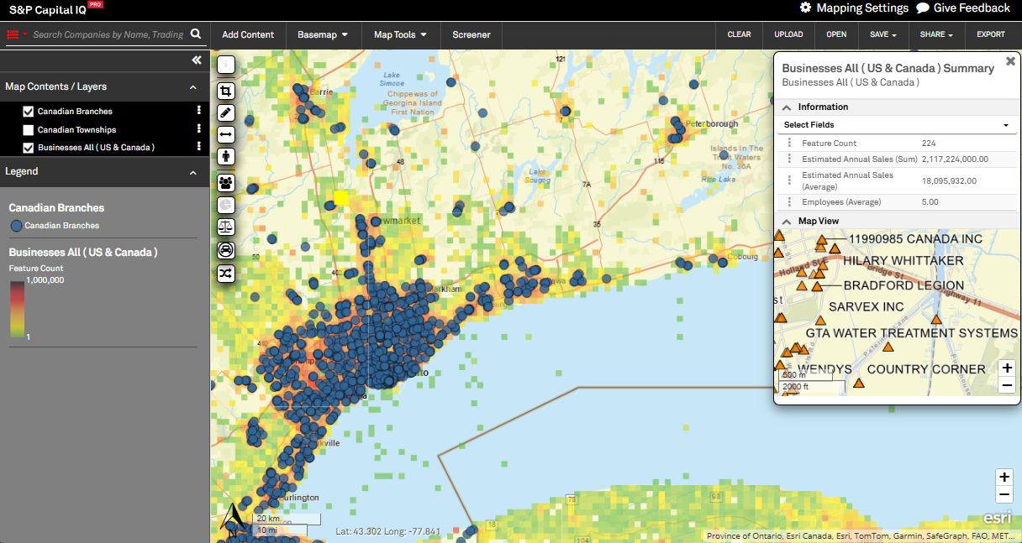This screenshot has width=1022, height=543.
Task: Select the car drive-time tool
Action: tap(226, 250)
